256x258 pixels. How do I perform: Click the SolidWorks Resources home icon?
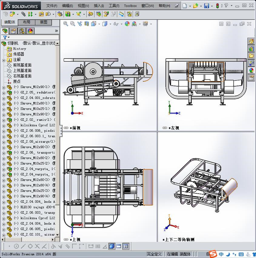point(251,42)
